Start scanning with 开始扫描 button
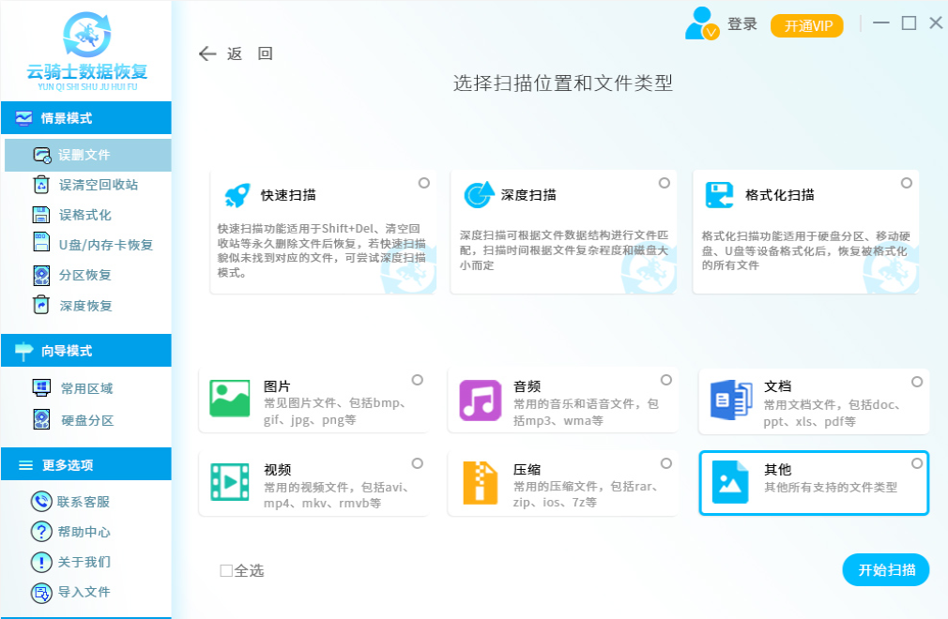 tap(886, 570)
